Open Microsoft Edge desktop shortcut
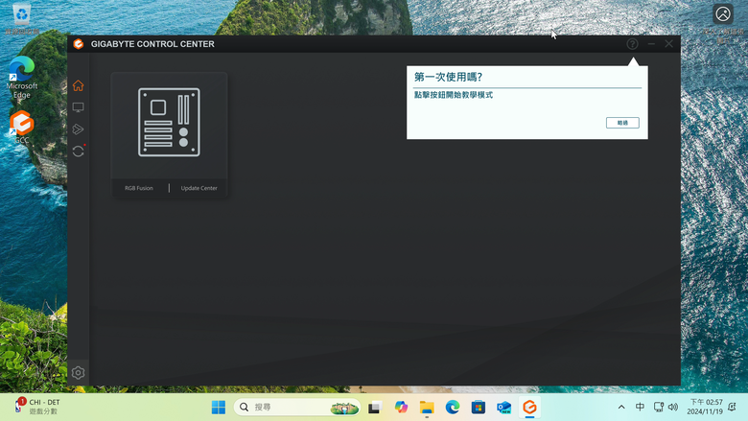 21,78
